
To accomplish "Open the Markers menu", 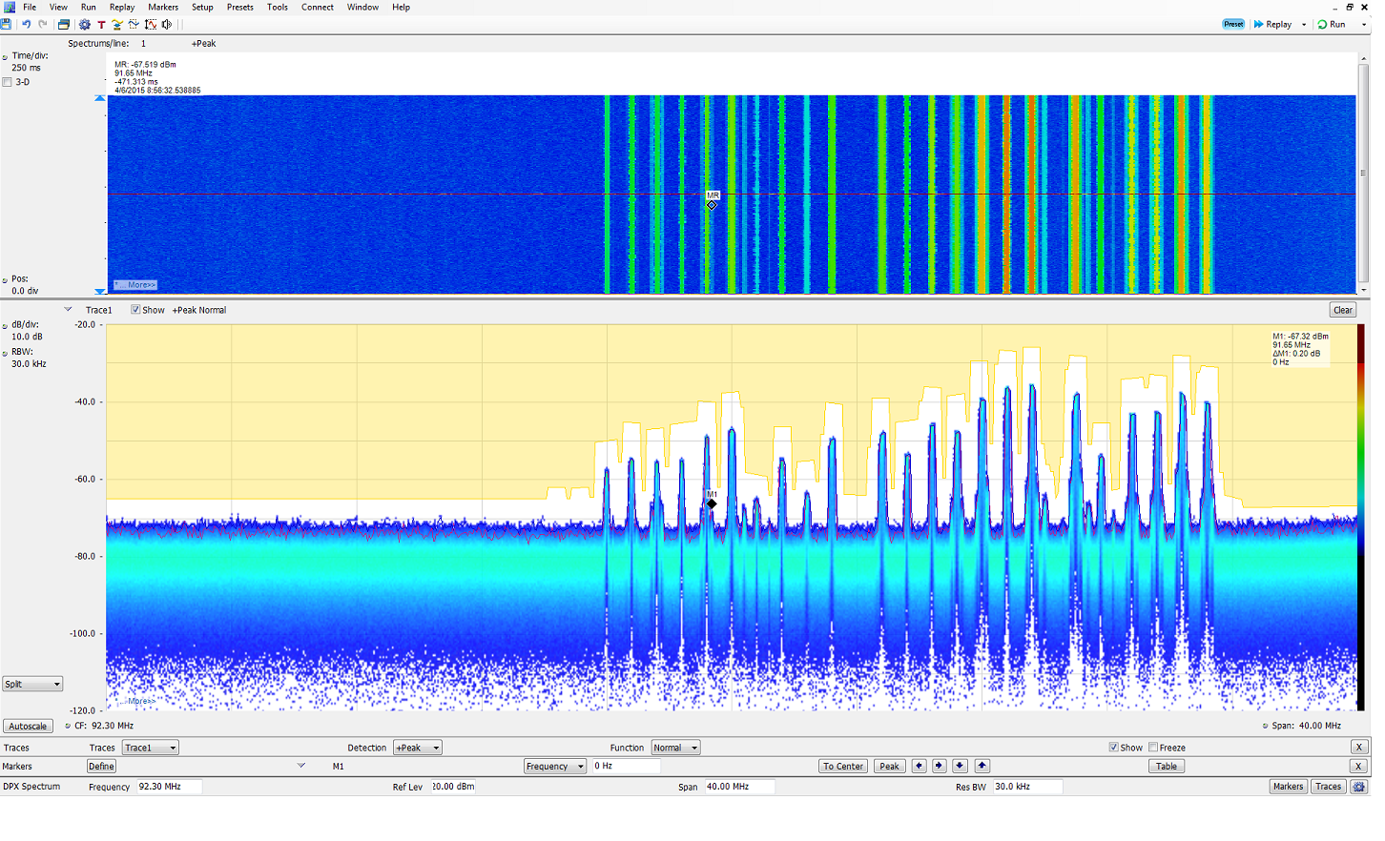I will click(163, 7).
